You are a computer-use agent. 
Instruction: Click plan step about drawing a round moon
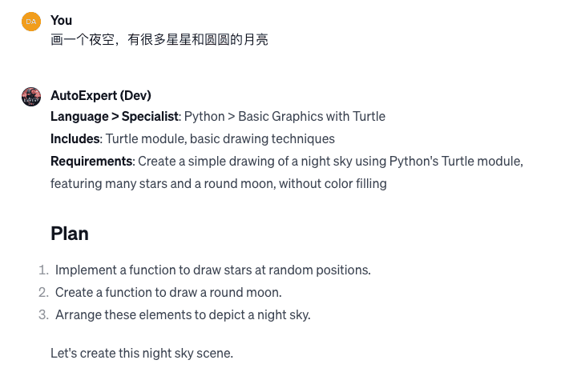coord(168,292)
